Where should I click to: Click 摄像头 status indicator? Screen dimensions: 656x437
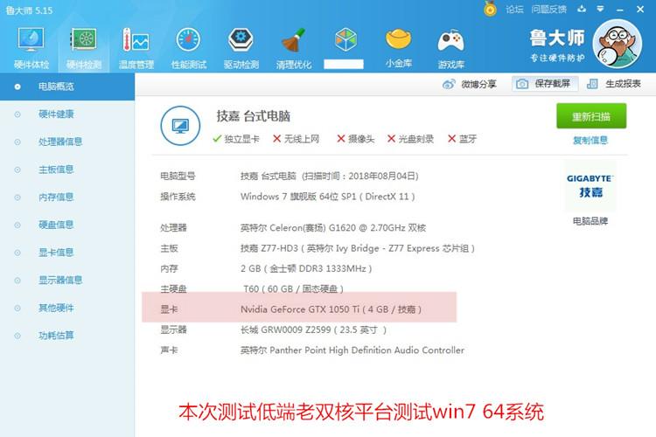tap(356, 139)
